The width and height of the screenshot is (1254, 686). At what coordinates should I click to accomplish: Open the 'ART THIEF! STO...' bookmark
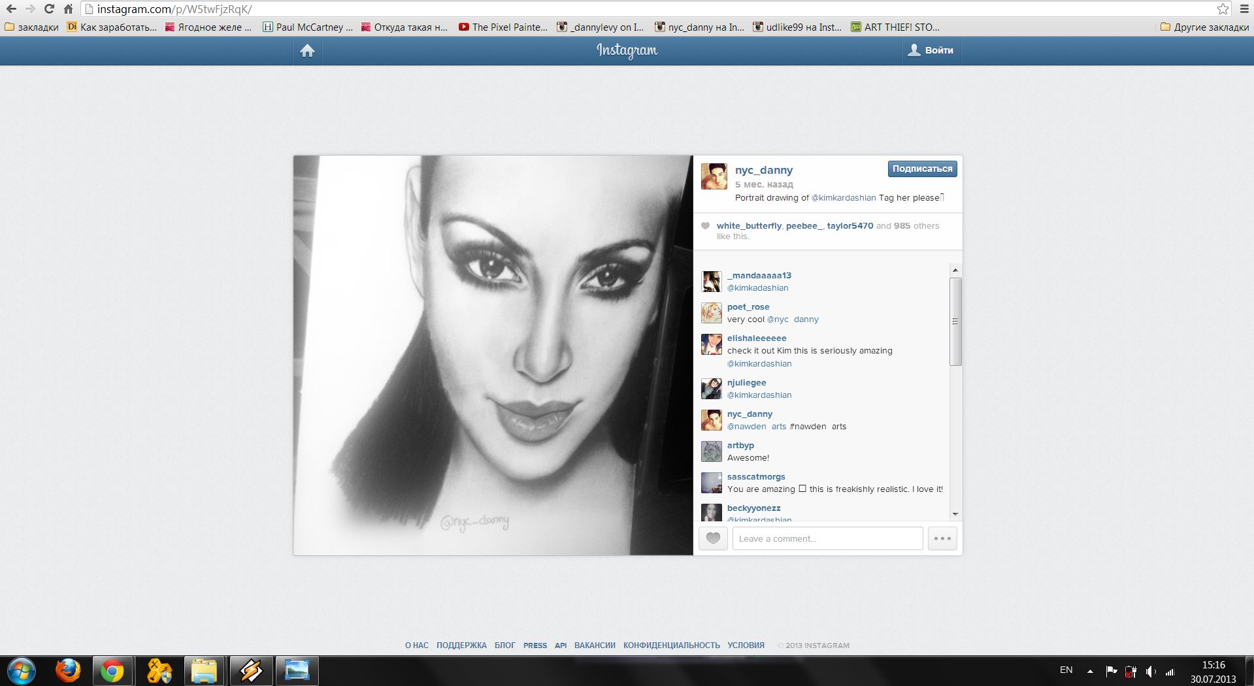tap(895, 27)
